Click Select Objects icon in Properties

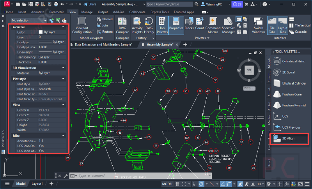click(x=58, y=20)
